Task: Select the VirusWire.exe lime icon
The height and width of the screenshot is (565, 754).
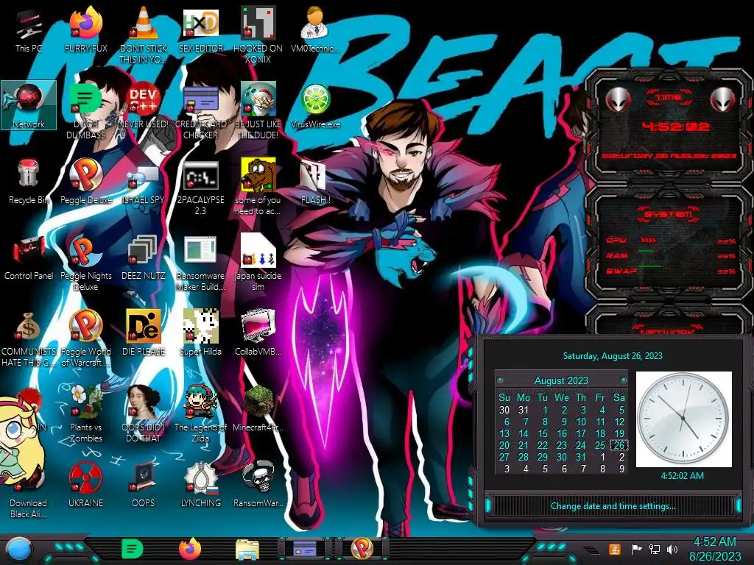Action: [315, 106]
